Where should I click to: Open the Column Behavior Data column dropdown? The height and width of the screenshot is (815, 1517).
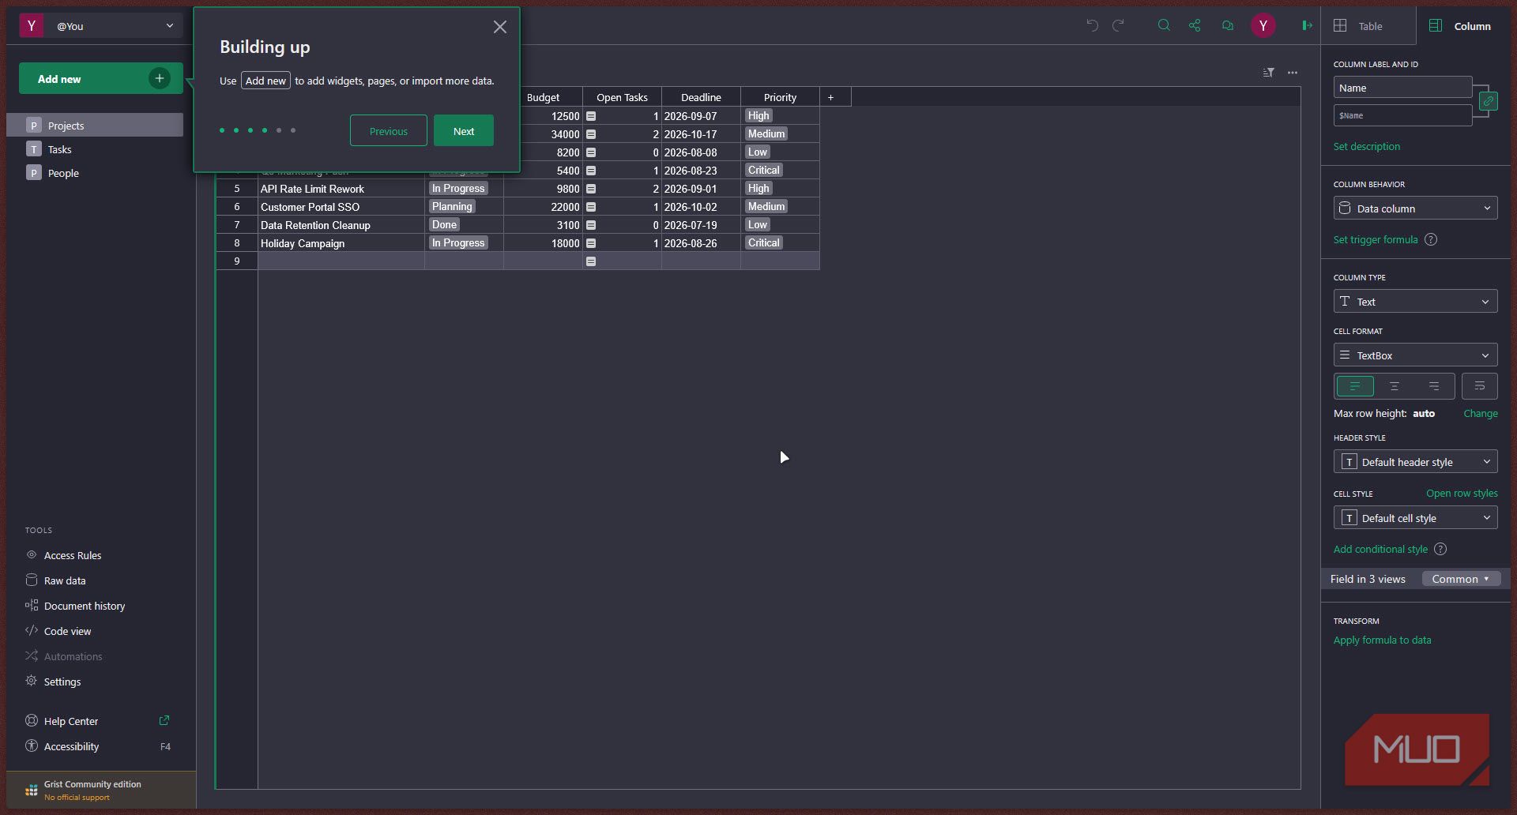click(1415, 208)
